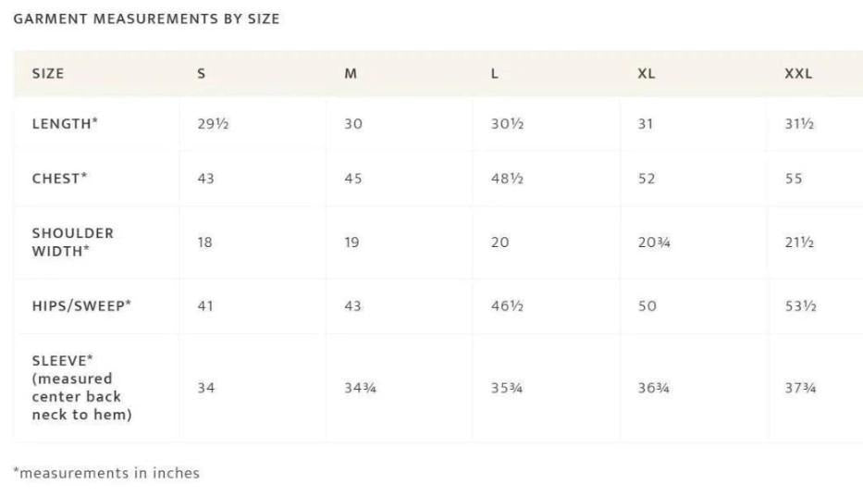Screen dimensions: 863x497
Task: Click the hips/sweep value for size M
Action: (x=352, y=305)
